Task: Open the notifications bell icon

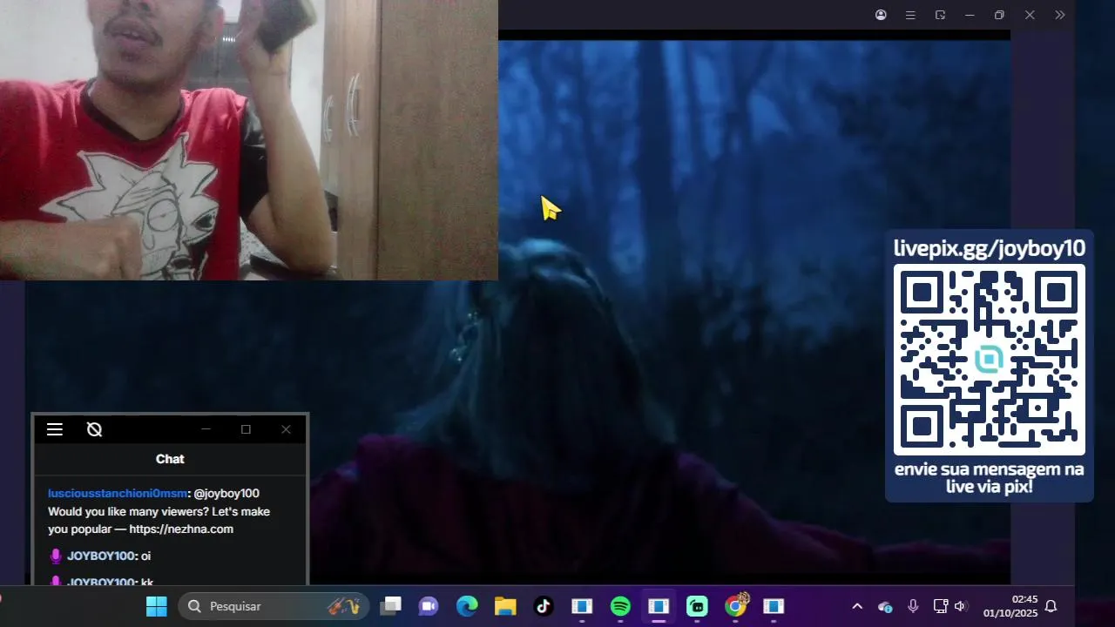Action: point(1051,606)
